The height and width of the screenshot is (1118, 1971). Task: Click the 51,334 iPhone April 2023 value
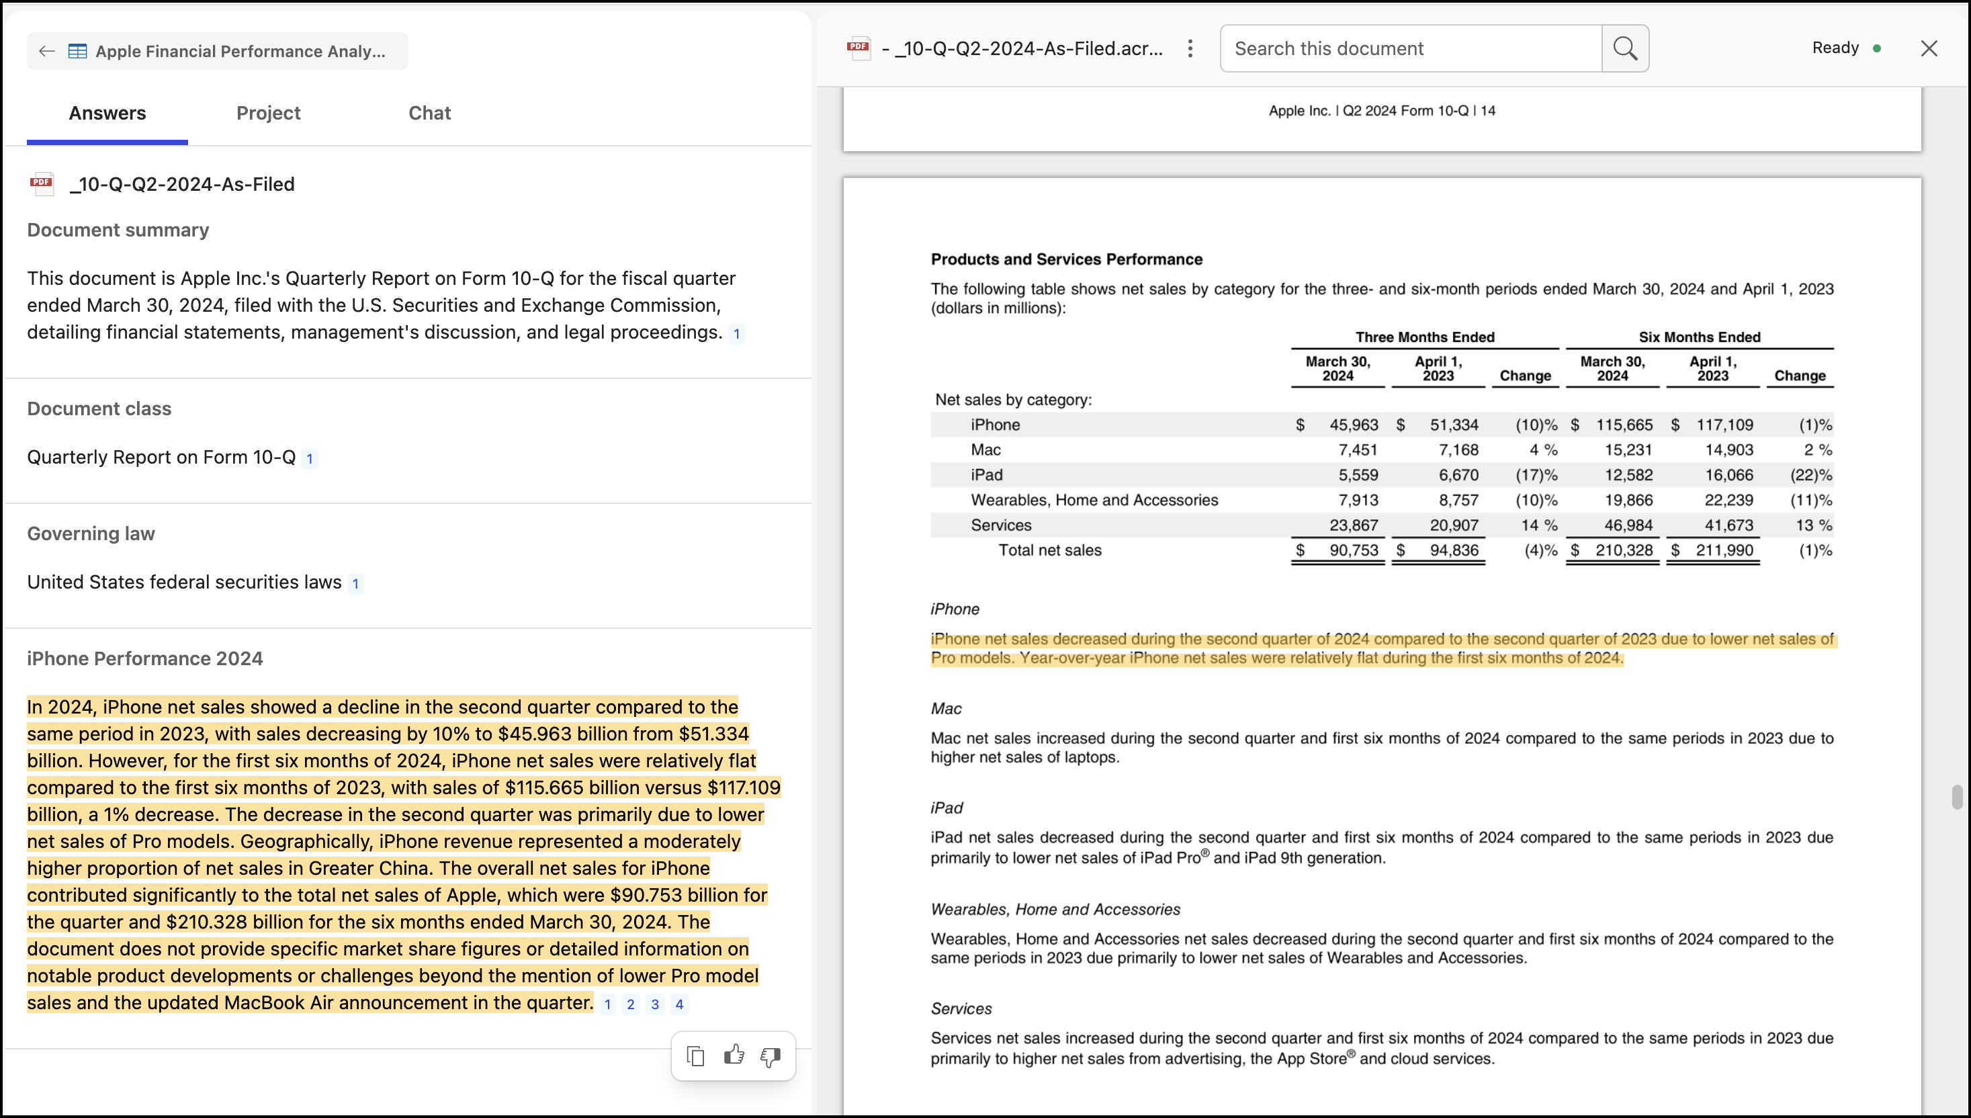pos(1454,425)
